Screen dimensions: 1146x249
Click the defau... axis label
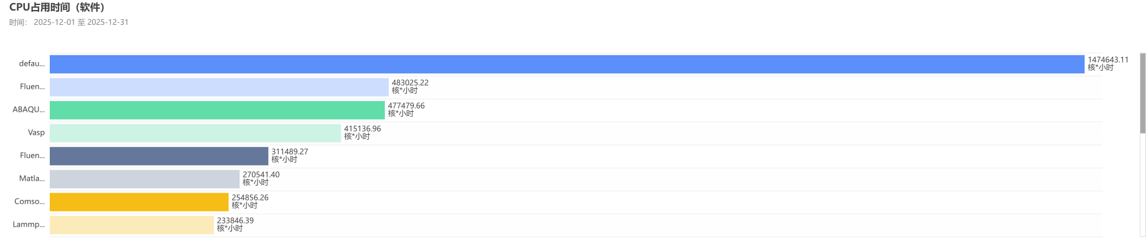click(32, 64)
